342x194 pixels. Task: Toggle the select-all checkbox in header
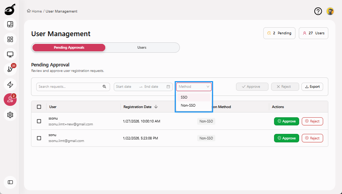click(39, 107)
